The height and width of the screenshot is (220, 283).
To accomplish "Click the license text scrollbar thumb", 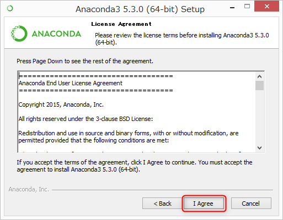I will [259, 85].
